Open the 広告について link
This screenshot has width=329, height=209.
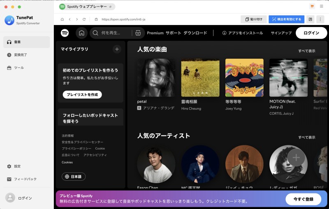pyautogui.click(x=70, y=155)
